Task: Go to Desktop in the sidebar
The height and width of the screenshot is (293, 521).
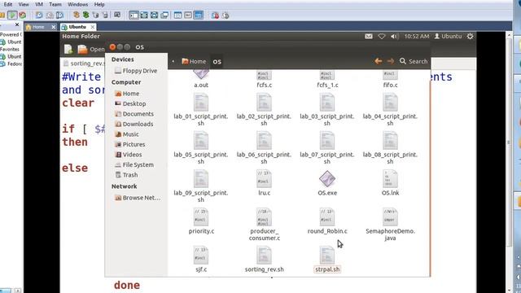Action: (x=130, y=103)
